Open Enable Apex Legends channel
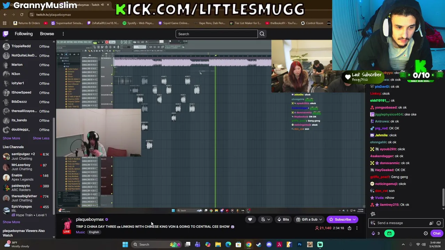This screenshot has width=445, height=250. click(x=26, y=177)
